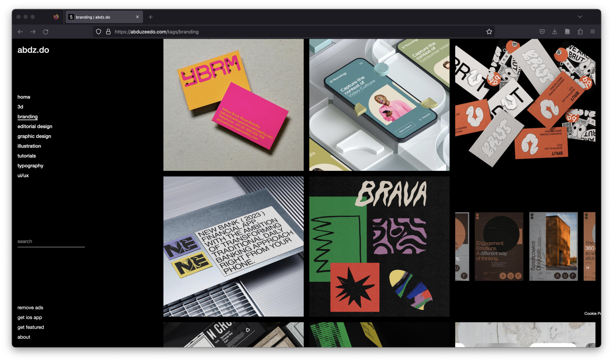Go forward to the next page
Viewport: 613px width, 362px height.
point(33,32)
